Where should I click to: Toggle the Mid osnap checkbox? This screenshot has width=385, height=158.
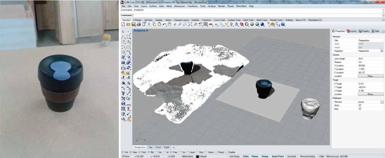[x=149, y=152]
